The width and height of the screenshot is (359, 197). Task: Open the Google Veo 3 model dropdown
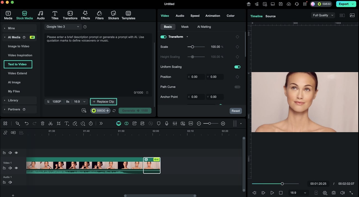pyautogui.click(x=63, y=27)
